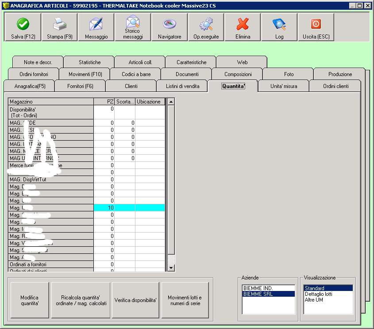Click the Uscita (ESC) exit icon
Image resolution: width=374 pixels, height=329 pixels.
pyautogui.click(x=316, y=24)
